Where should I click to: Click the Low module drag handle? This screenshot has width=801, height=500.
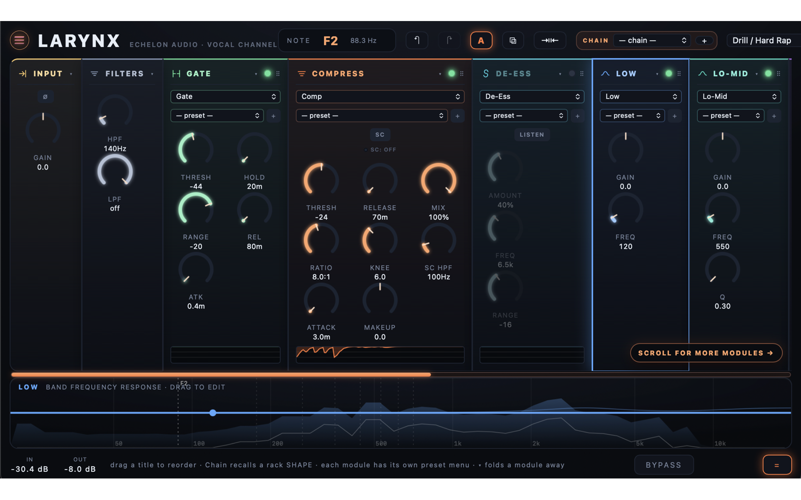point(679,73)
